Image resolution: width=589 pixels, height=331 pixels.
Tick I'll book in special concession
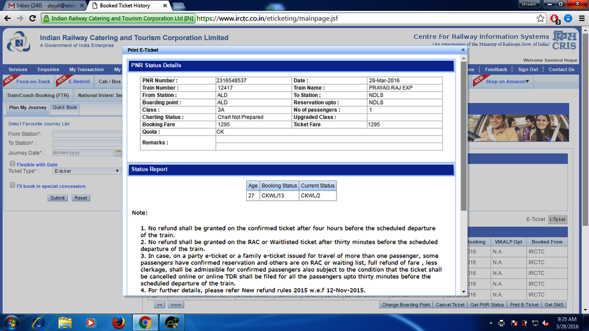(13, 185)
